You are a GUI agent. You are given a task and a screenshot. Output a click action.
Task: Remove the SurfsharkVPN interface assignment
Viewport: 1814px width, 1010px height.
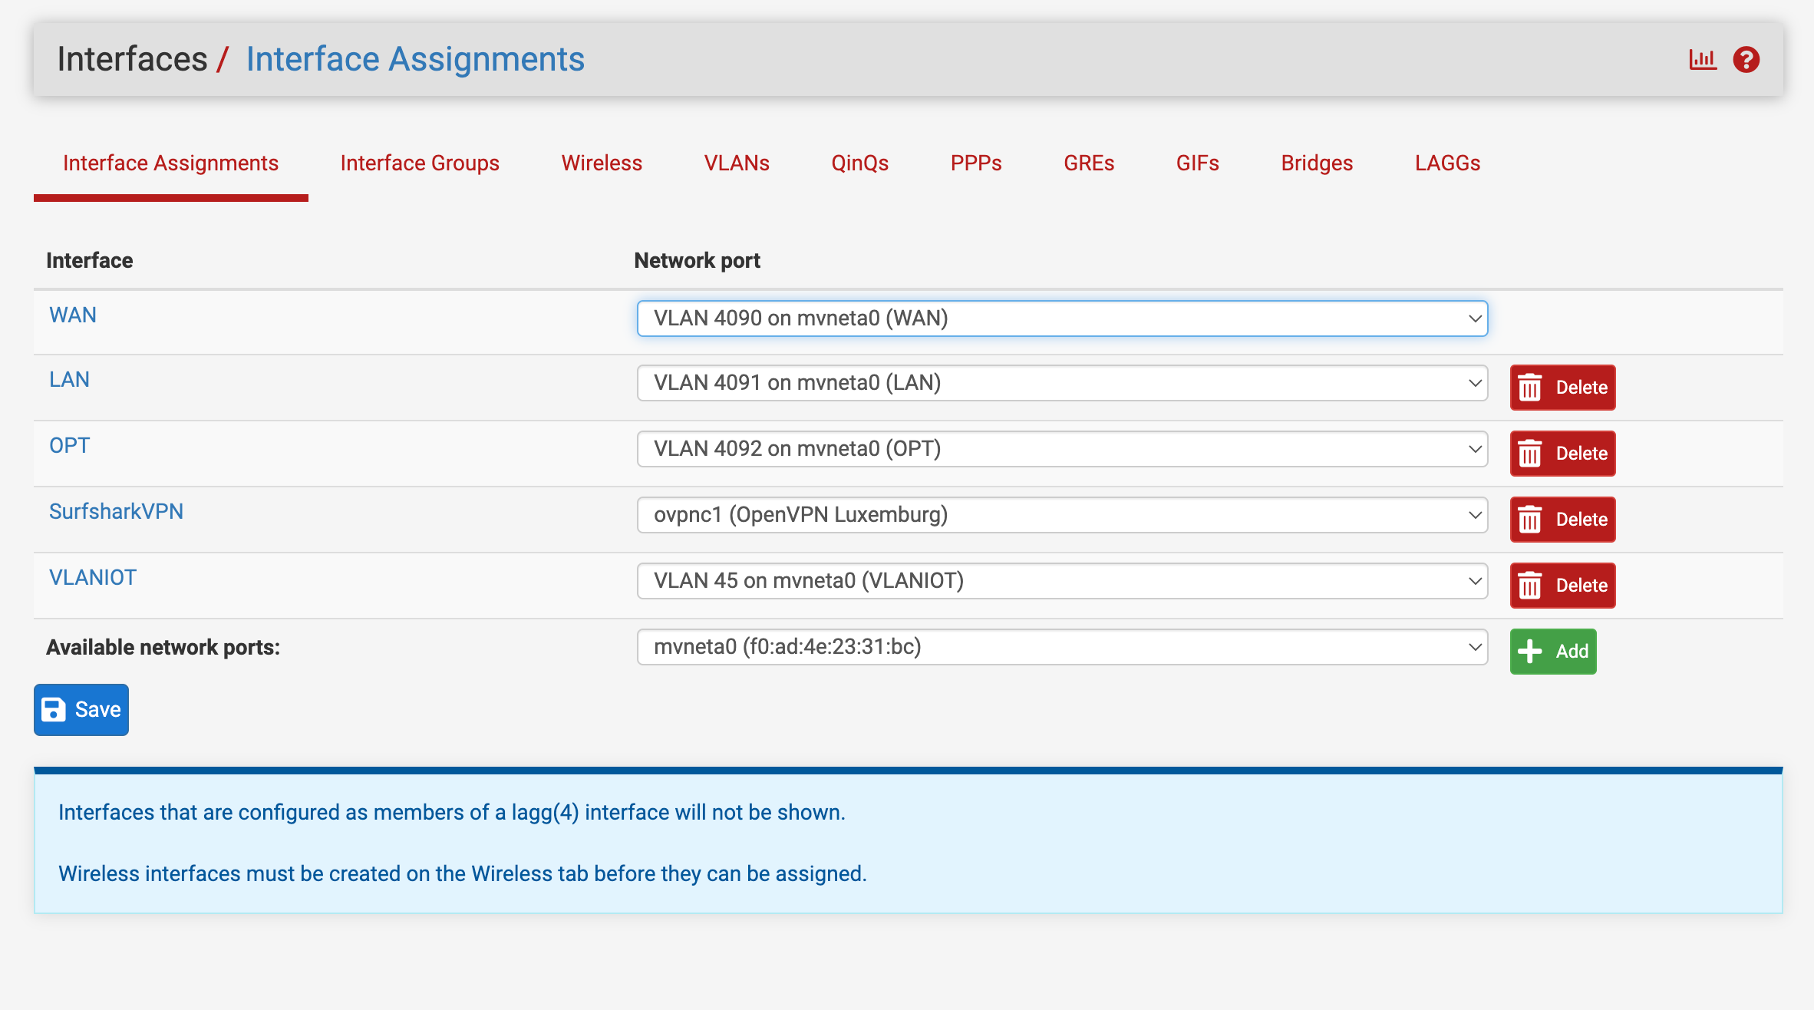click(1562, 520)
